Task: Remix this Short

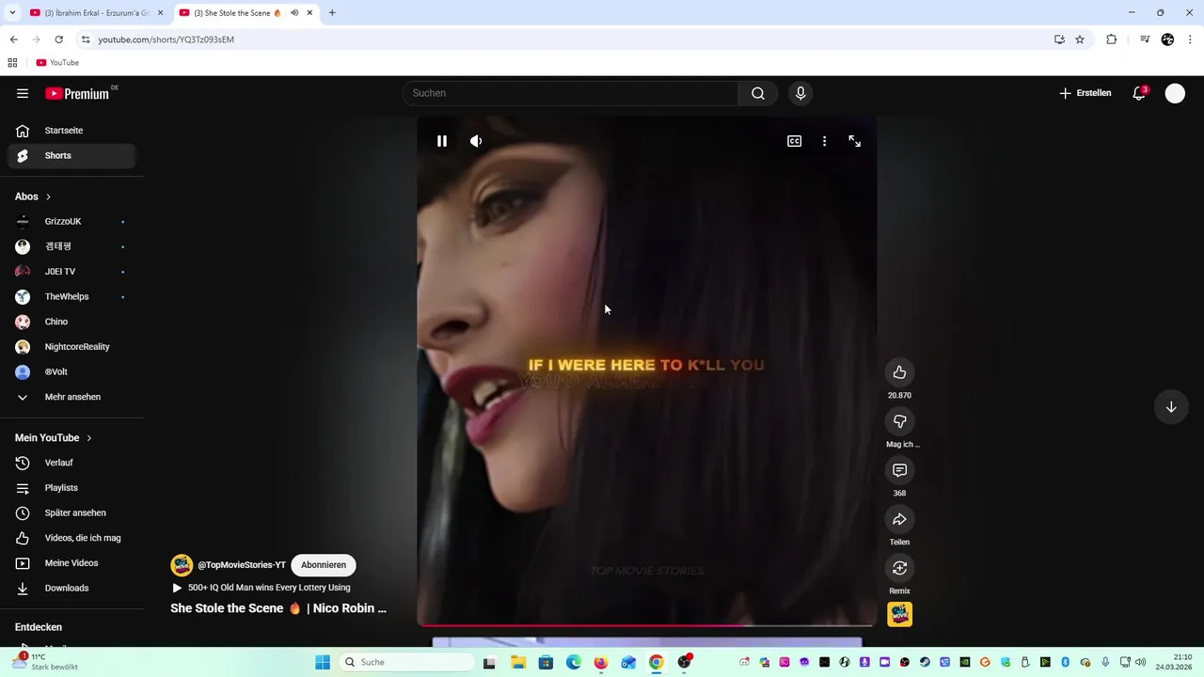Action: (900, 568)
